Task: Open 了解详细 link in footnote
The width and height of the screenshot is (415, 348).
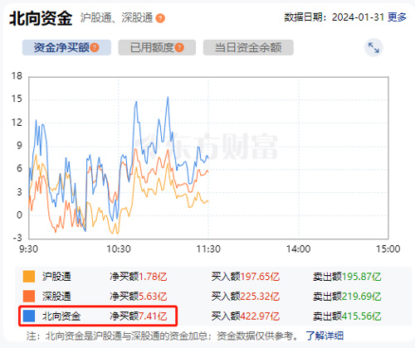Action: 325,336
